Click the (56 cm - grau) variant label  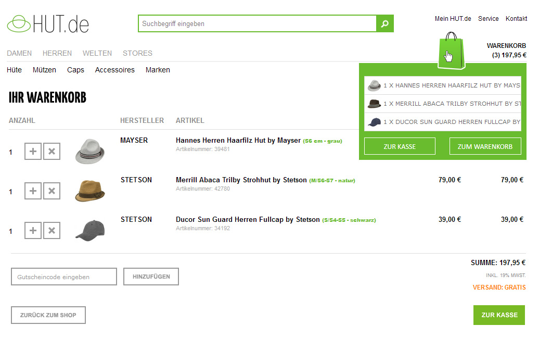pyautogui.click(x=323, y=141)
